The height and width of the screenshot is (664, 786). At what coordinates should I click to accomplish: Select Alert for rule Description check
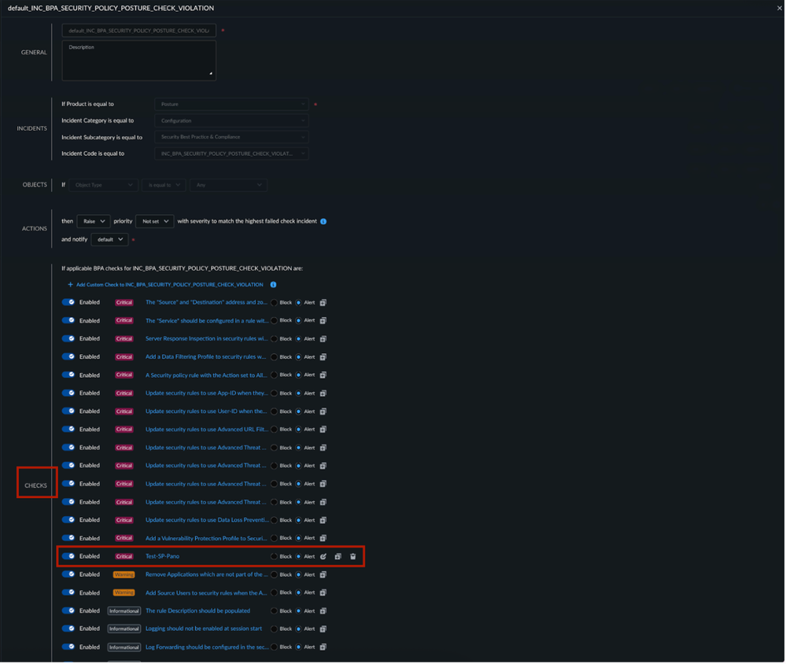click(x=299, y=611)
